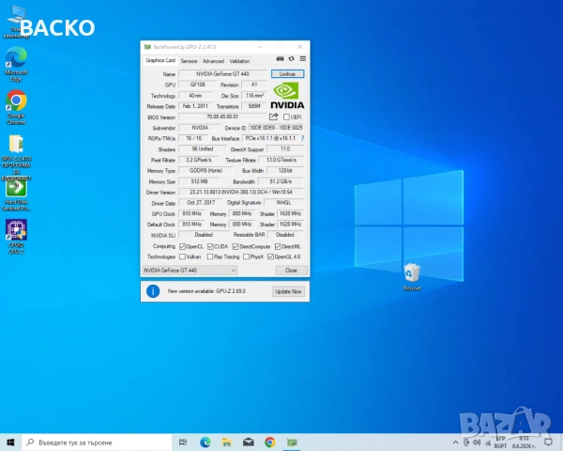Click the Shaders 96 Unified value

pos(203,148)
